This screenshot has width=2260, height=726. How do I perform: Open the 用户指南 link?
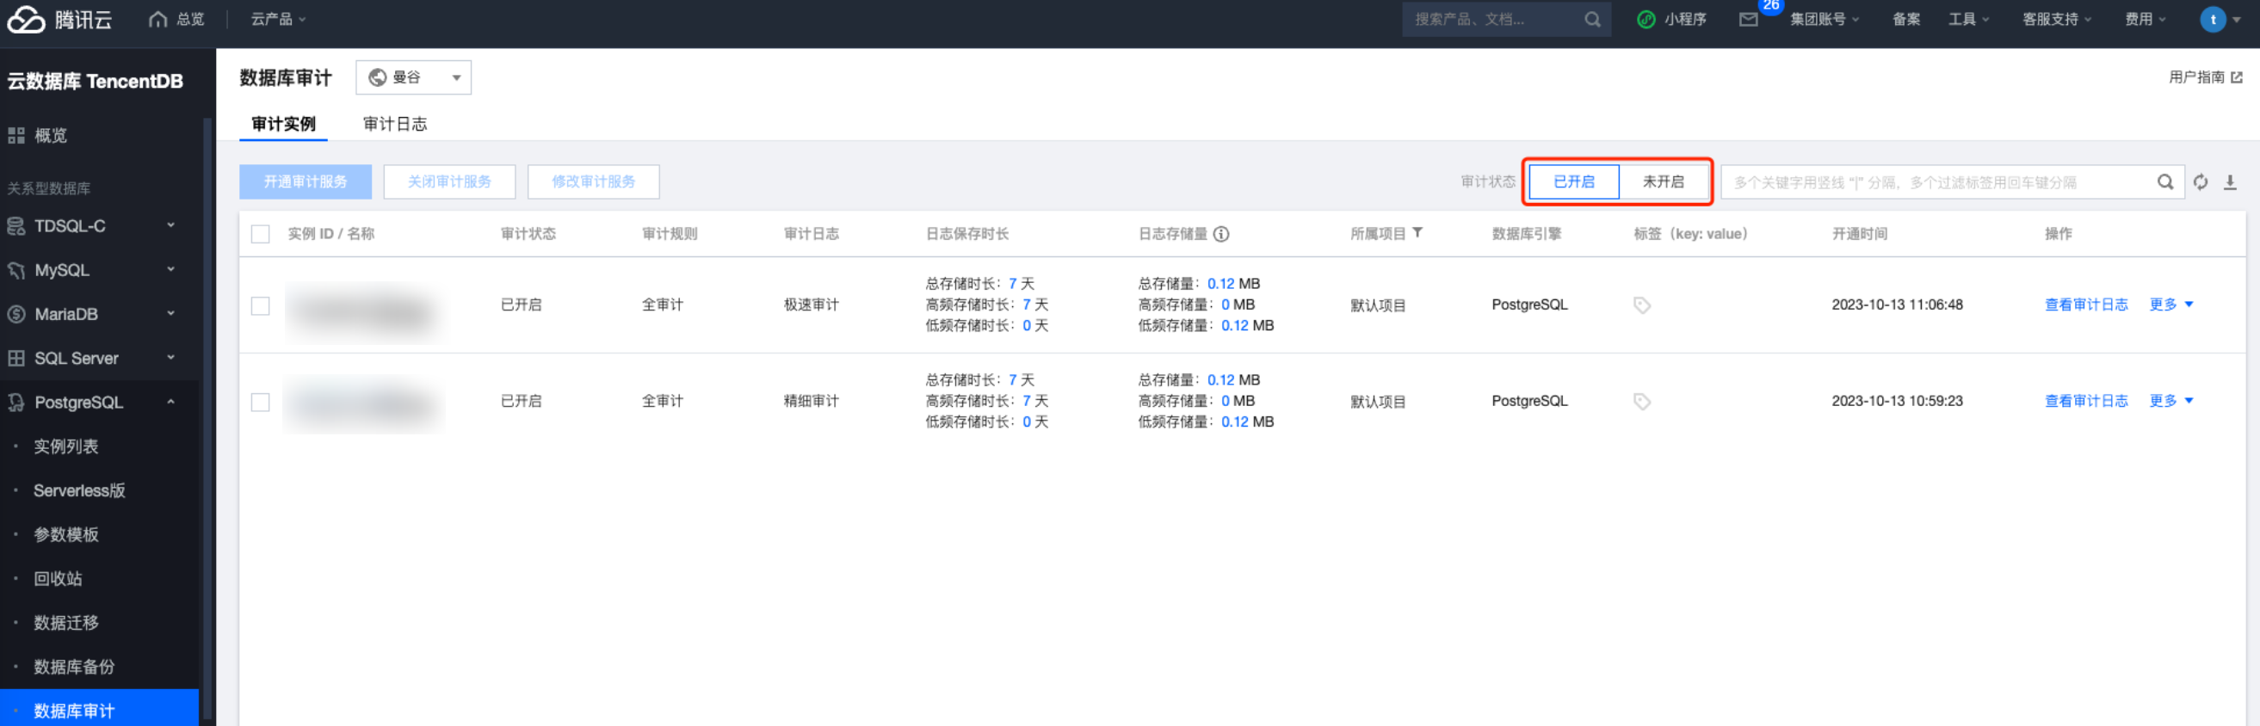pyautogui.click(x=2196, y=77)
